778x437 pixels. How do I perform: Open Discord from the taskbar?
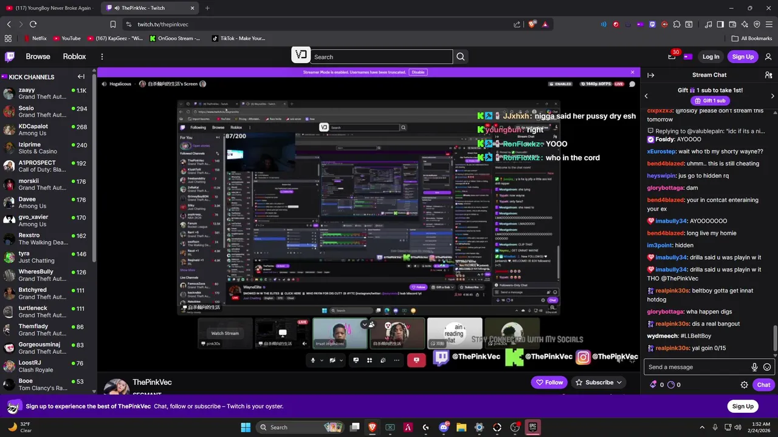tap(444, 427)
